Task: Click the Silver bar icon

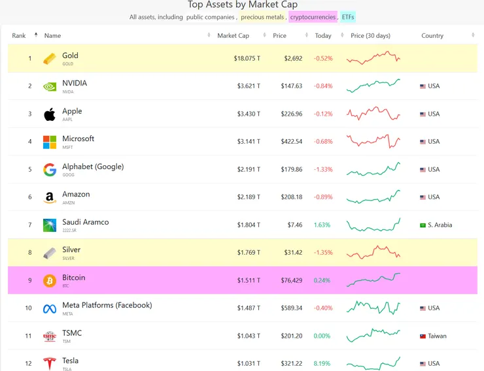Action: 50,253
